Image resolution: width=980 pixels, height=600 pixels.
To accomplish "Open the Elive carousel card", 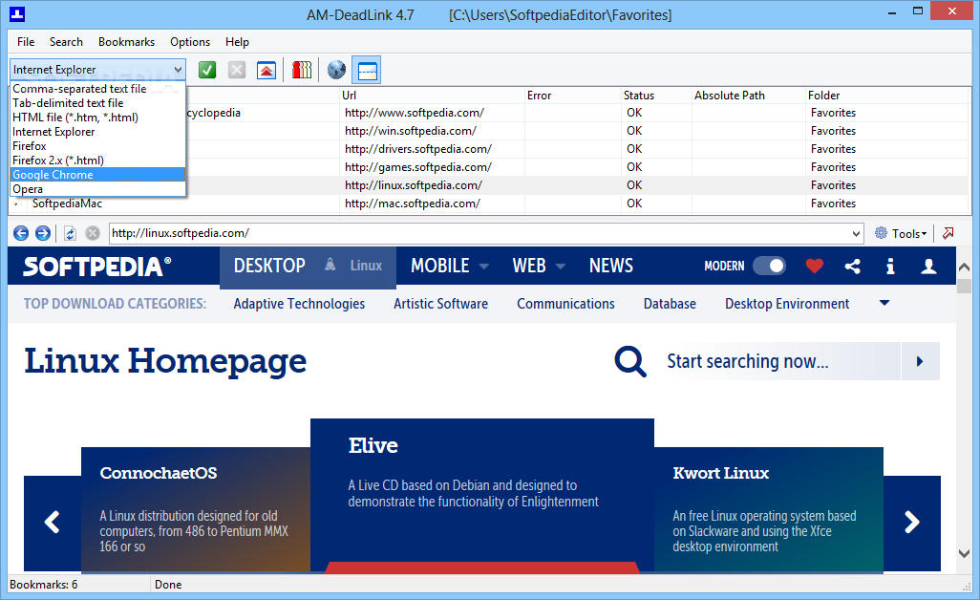I will click(481, 495).
